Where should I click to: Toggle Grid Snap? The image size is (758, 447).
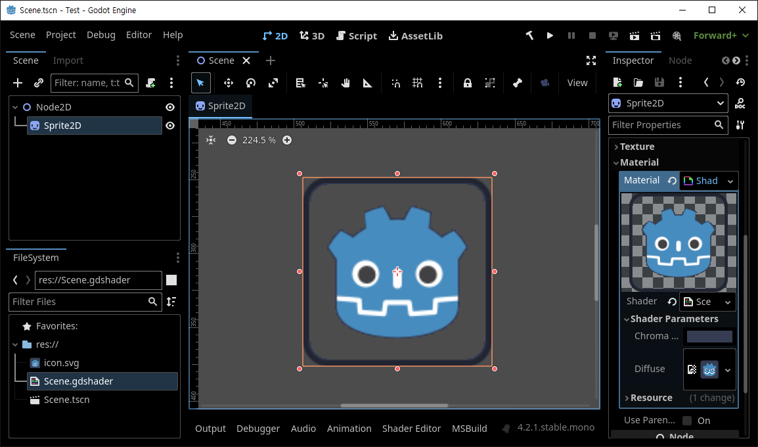(x=418, y=83)
